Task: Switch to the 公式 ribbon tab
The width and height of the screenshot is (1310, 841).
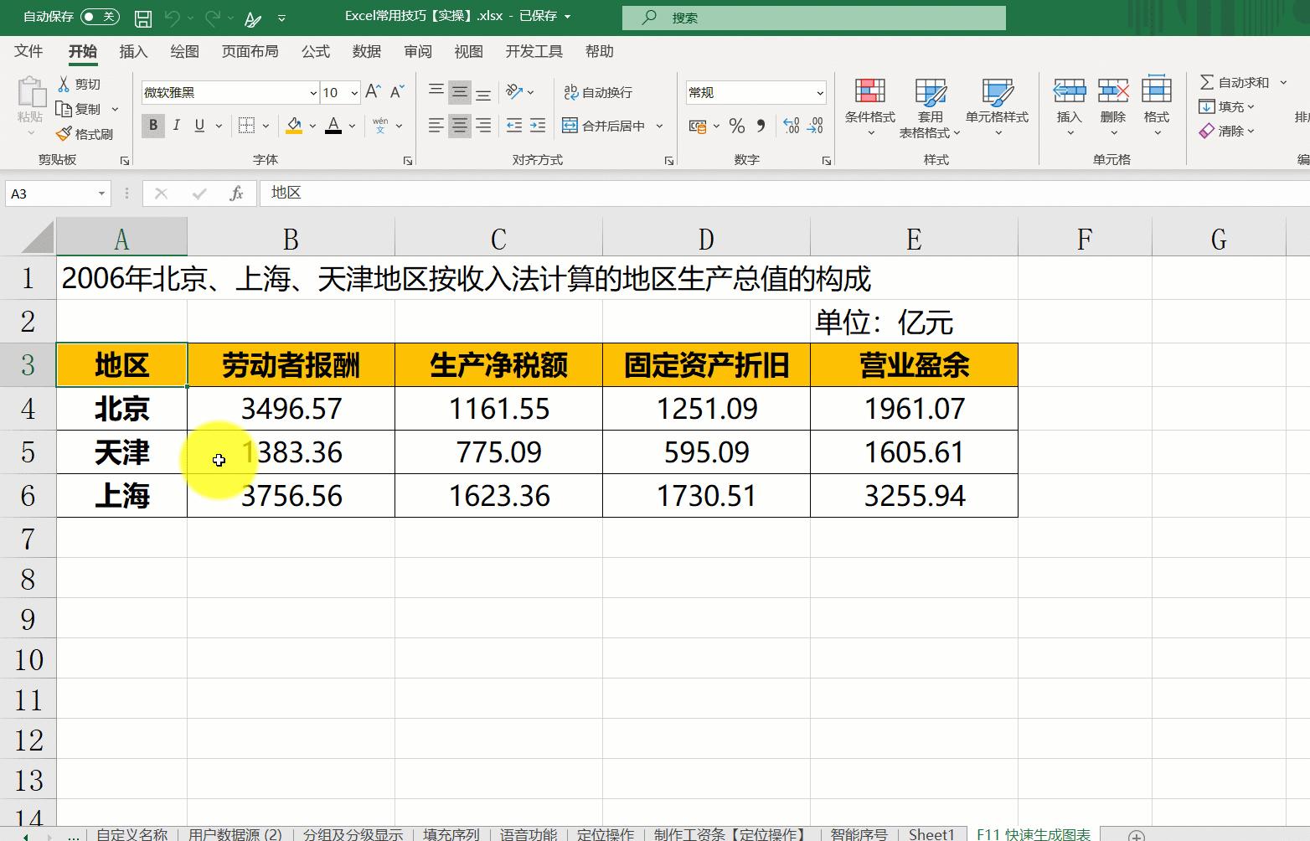Action: [315, 51]
